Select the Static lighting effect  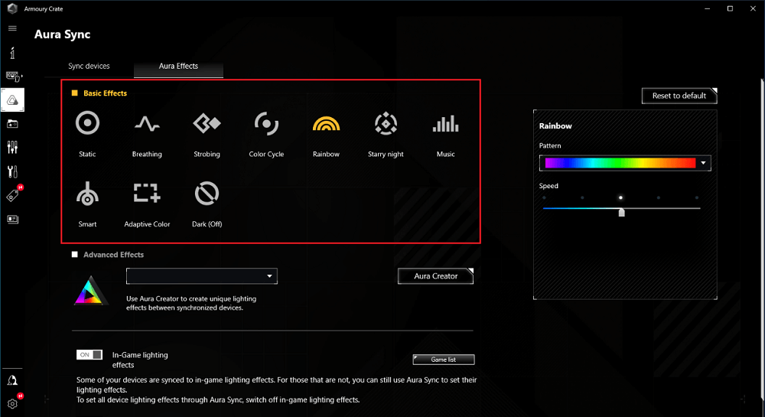tap(87, 123)
